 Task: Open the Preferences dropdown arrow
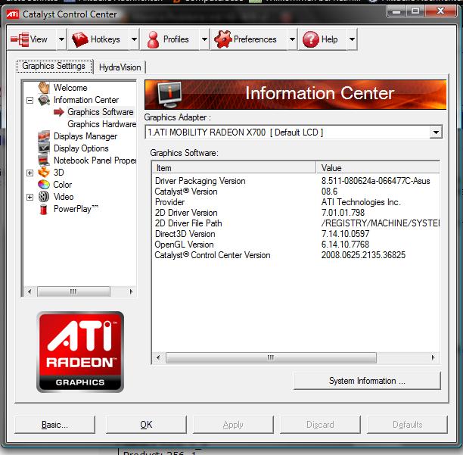(292, 39)
